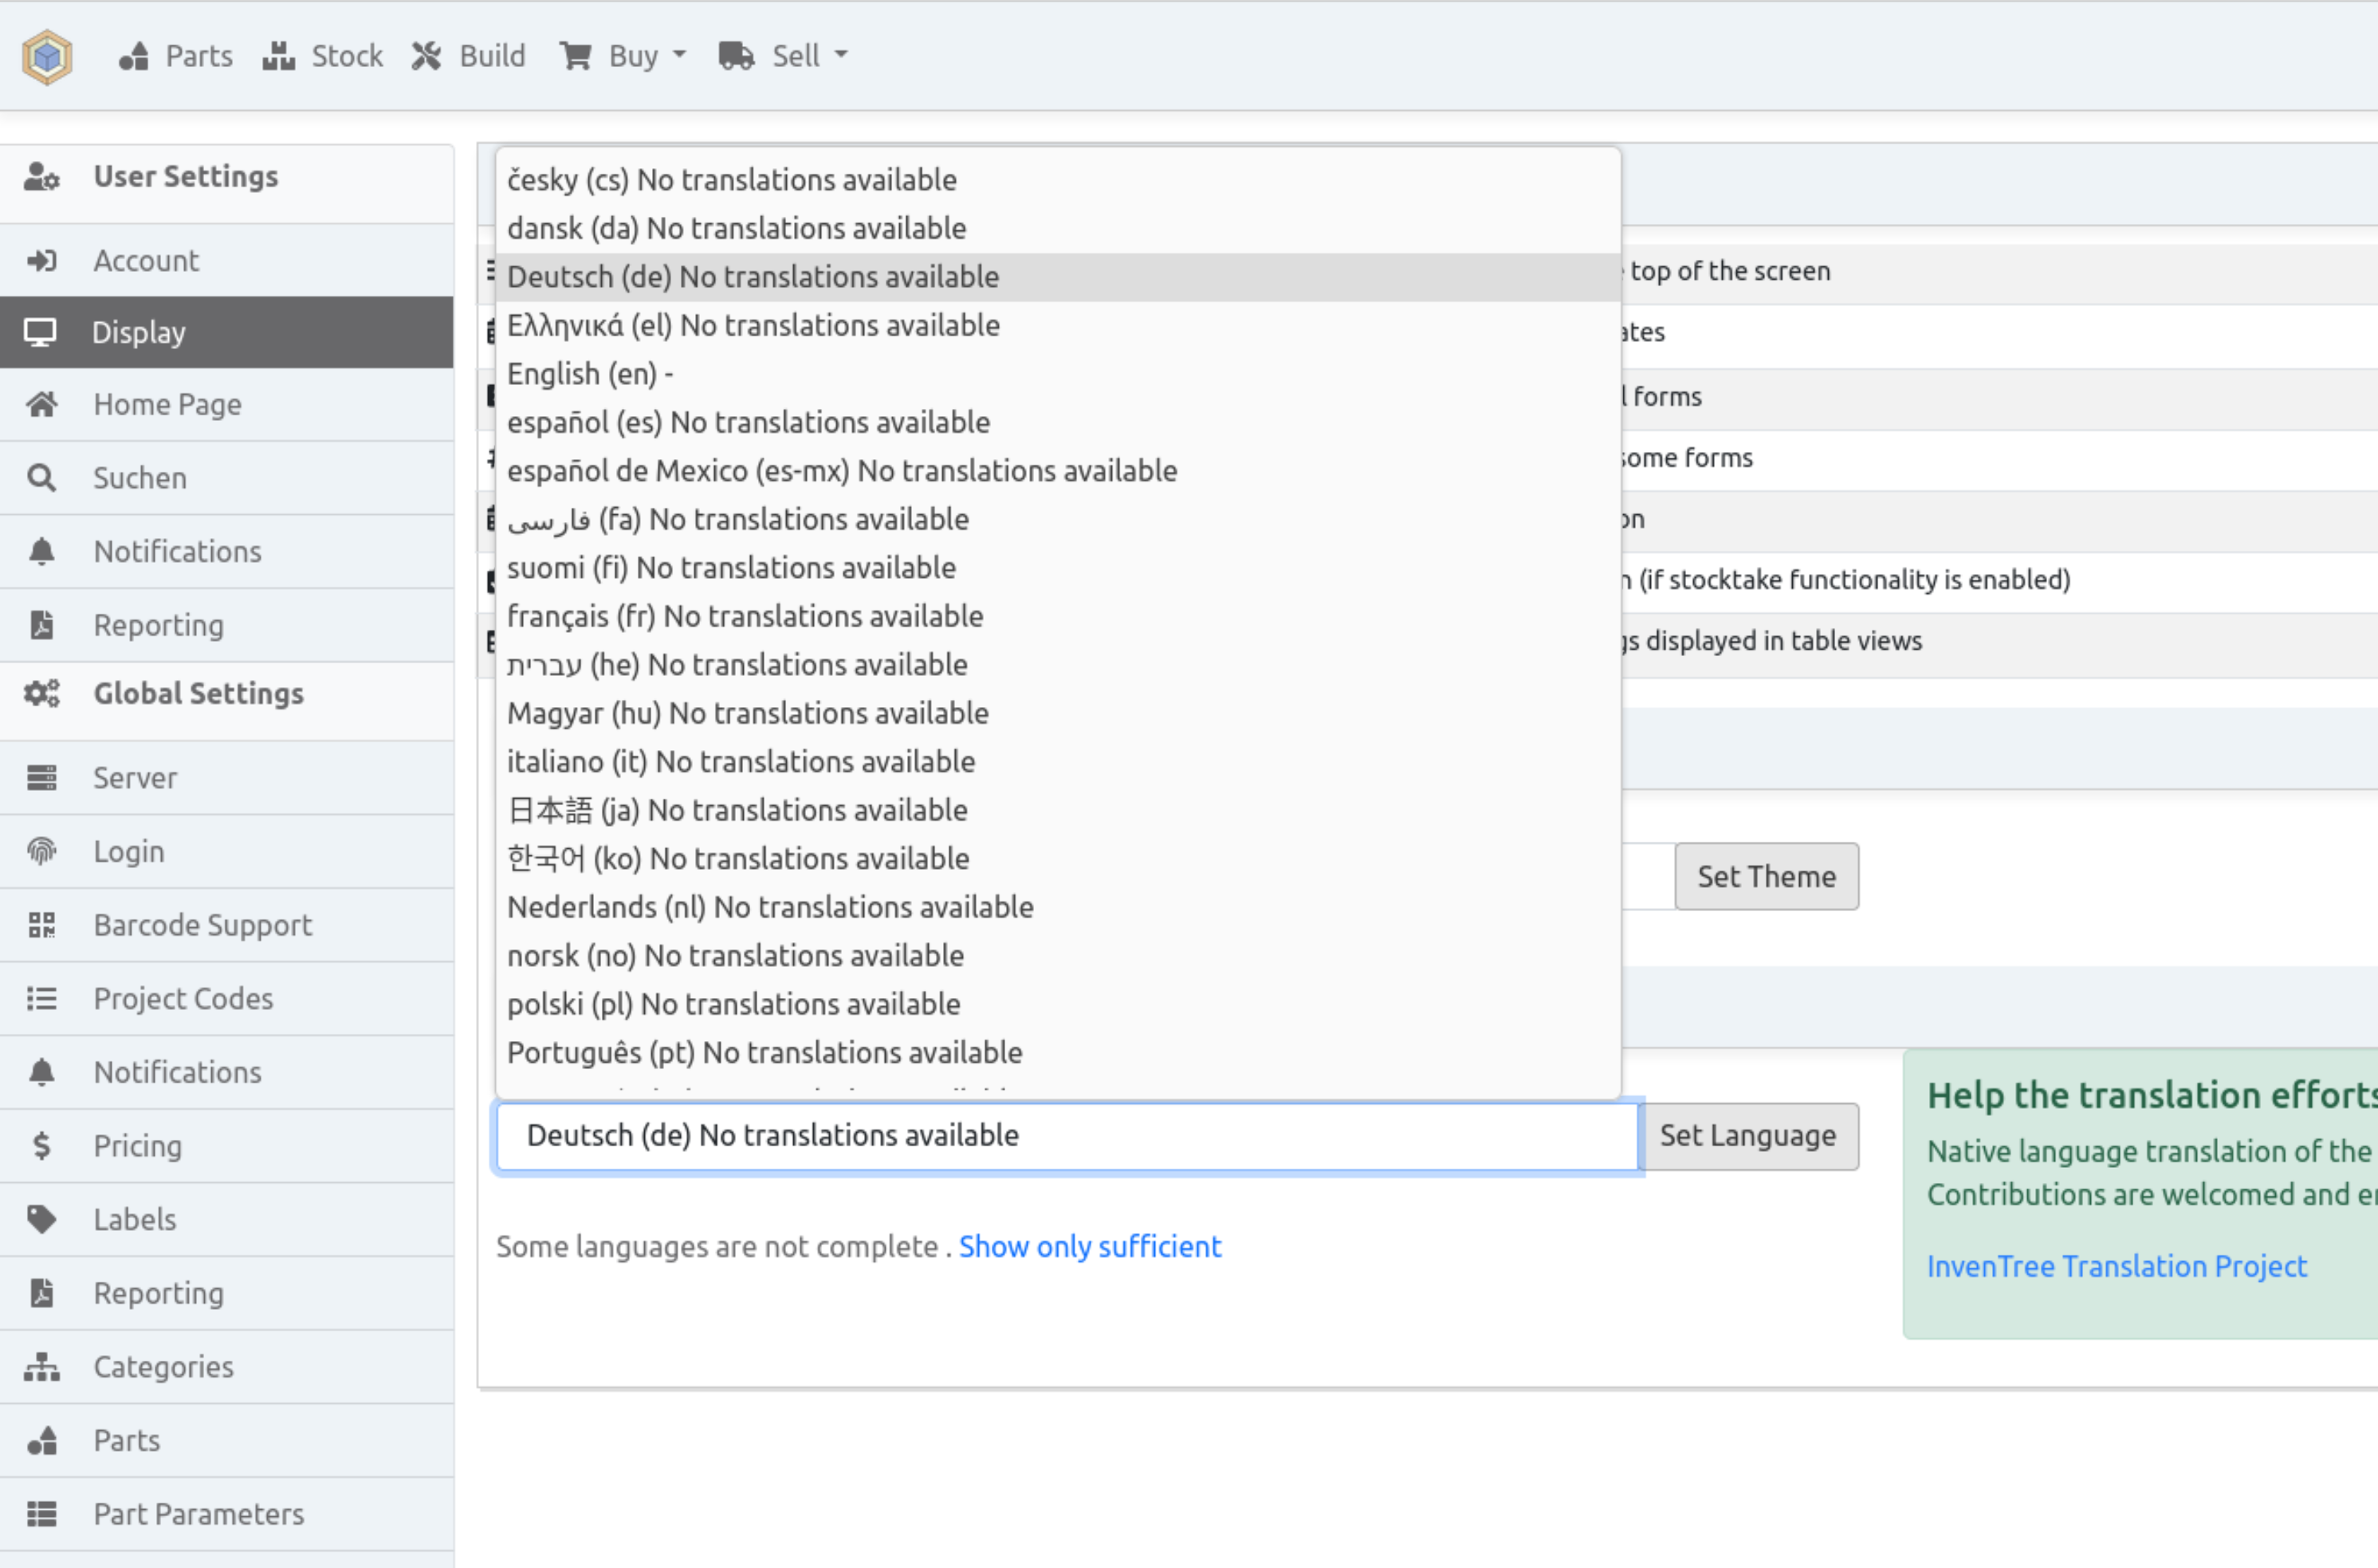The image size is (2378, 1568).
Task: Select the Display monitor icon in sidebar
Action: pyautogui.click(x=42, y=332)
